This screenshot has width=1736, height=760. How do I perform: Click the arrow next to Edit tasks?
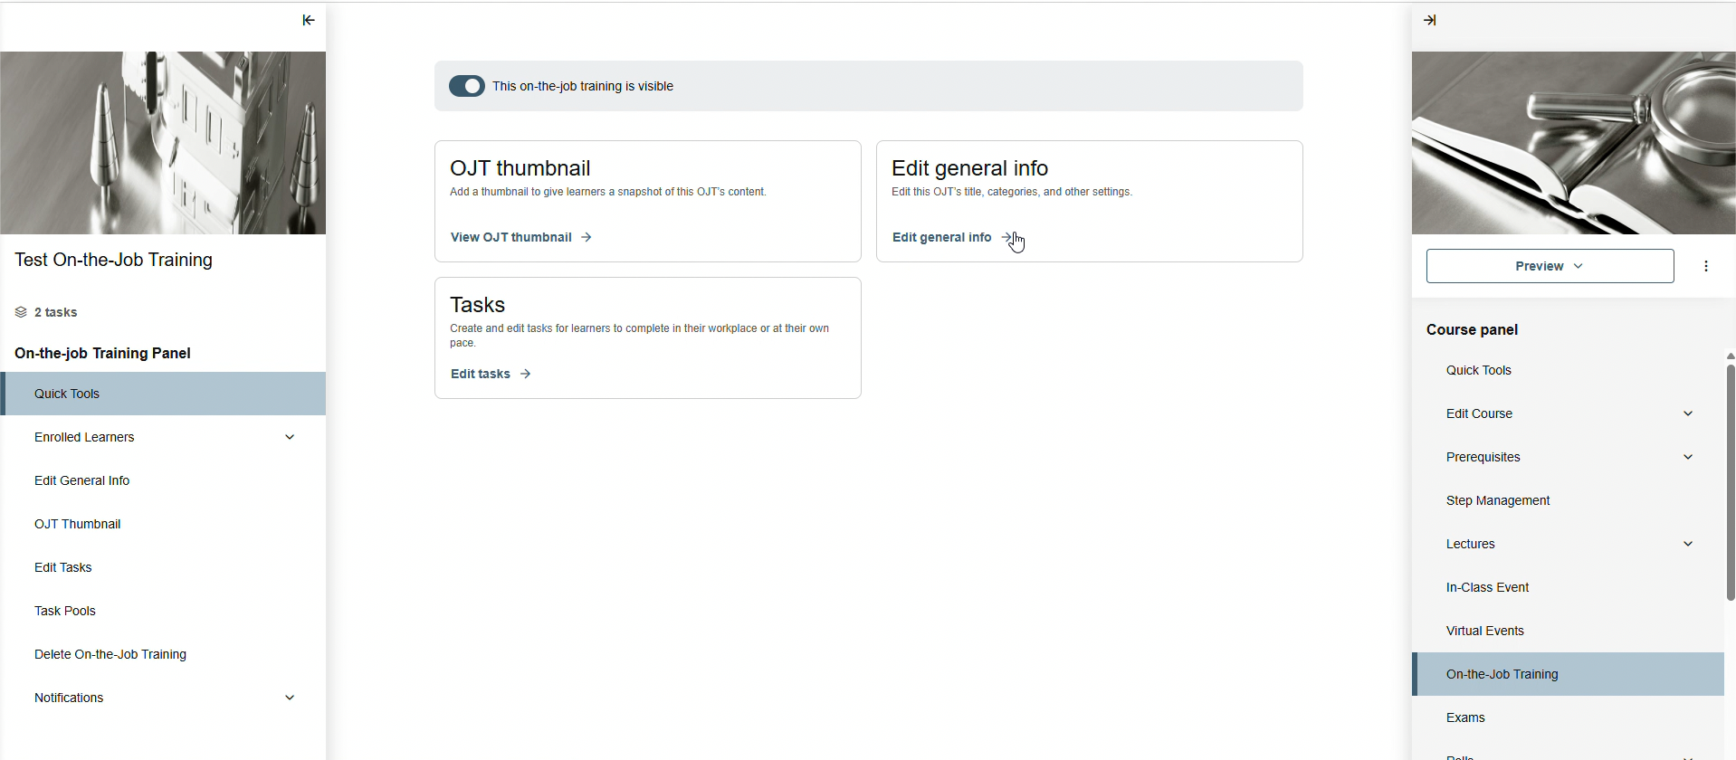(x=526, y=374)
